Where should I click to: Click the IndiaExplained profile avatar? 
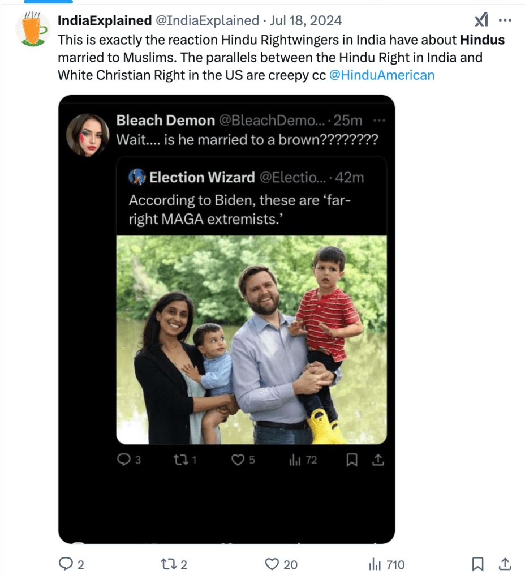33,29
